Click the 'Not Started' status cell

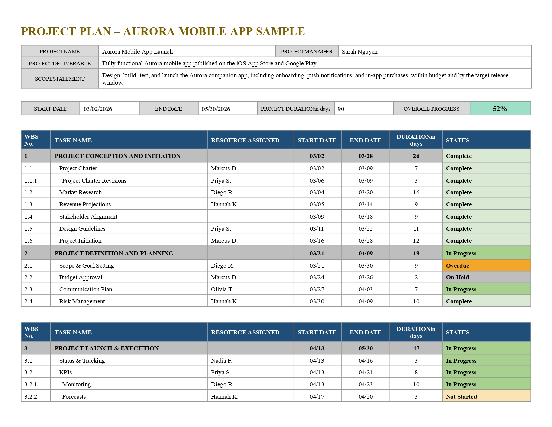click(x=486, y=396)
